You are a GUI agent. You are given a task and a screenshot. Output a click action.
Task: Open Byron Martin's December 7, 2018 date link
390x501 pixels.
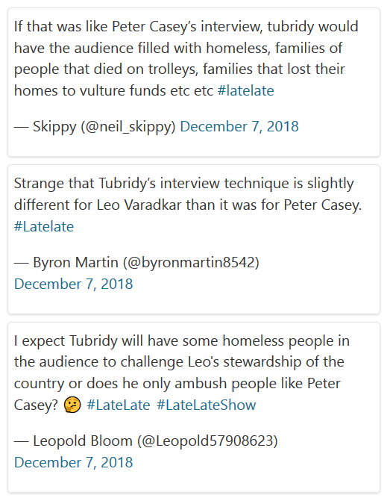[x=73, y=284]
